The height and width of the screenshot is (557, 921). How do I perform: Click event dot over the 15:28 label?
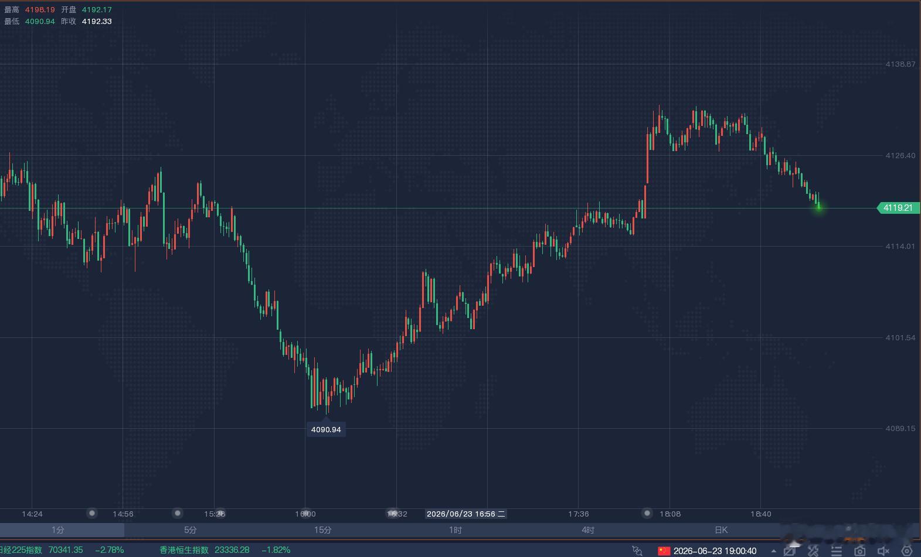(220, 513)
